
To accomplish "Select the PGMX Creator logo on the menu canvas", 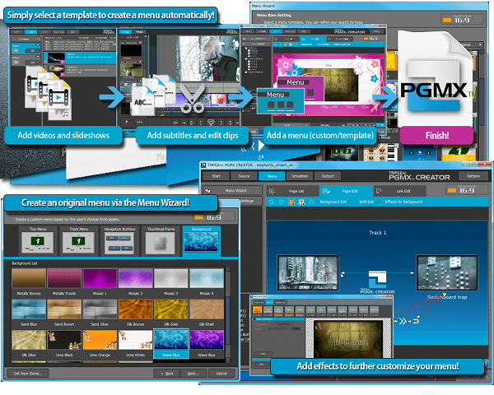I will 377,282.
